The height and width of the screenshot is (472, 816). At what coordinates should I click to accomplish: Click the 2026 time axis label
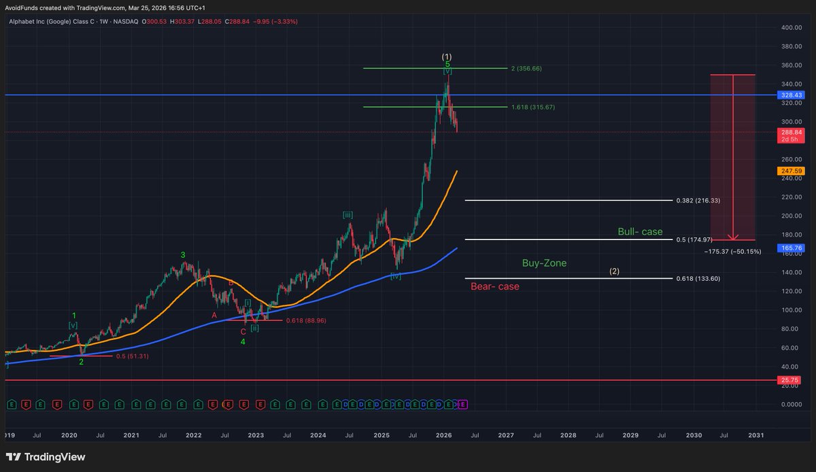(x=443, y=434)
